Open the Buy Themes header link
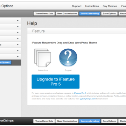The image size is (126, 126). coord(110,6)
